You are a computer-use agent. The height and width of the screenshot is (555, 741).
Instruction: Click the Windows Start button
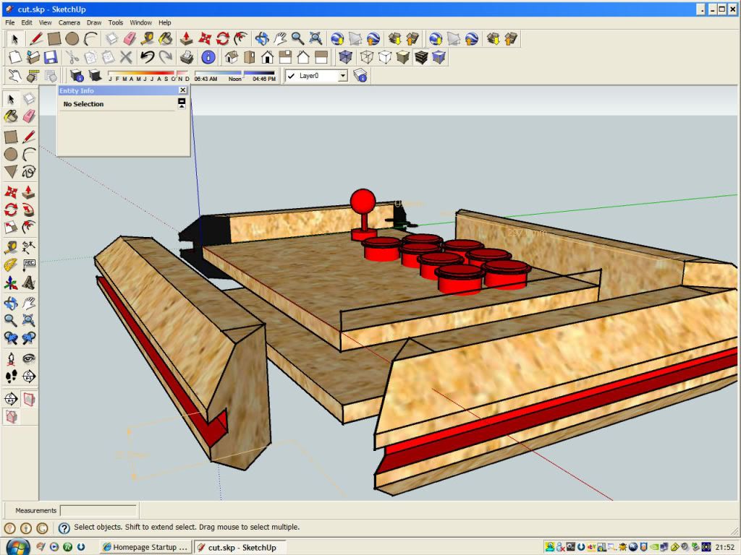tap(17, 546)
